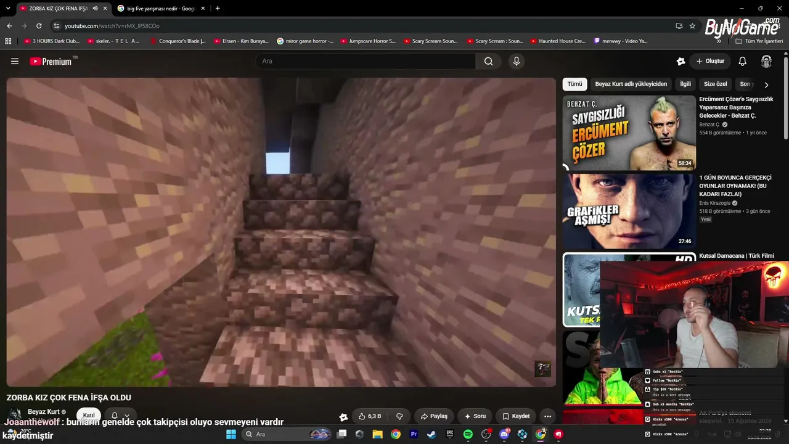Open Discord from the taskbar
Image resolution: width=789 pixels, height=444 pixels.
504,434
